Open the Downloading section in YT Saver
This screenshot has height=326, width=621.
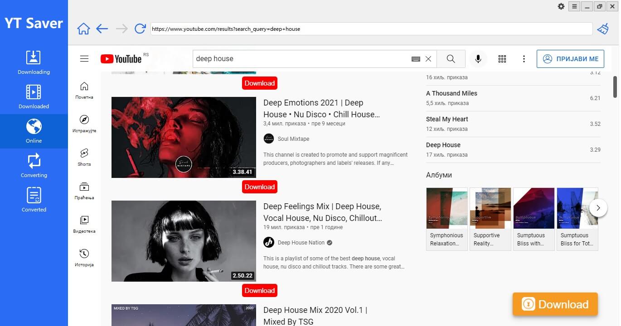pos(34,62)
